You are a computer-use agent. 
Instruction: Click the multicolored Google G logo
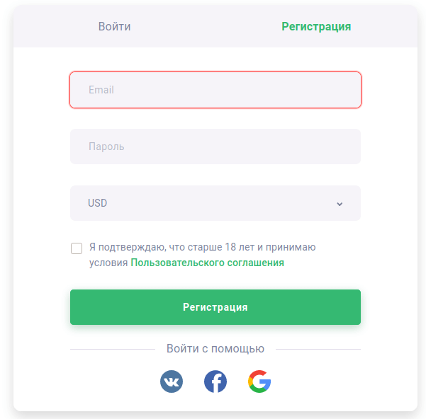click(259, 381)
